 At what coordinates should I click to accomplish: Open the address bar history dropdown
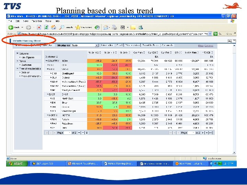tap(210, 34)
